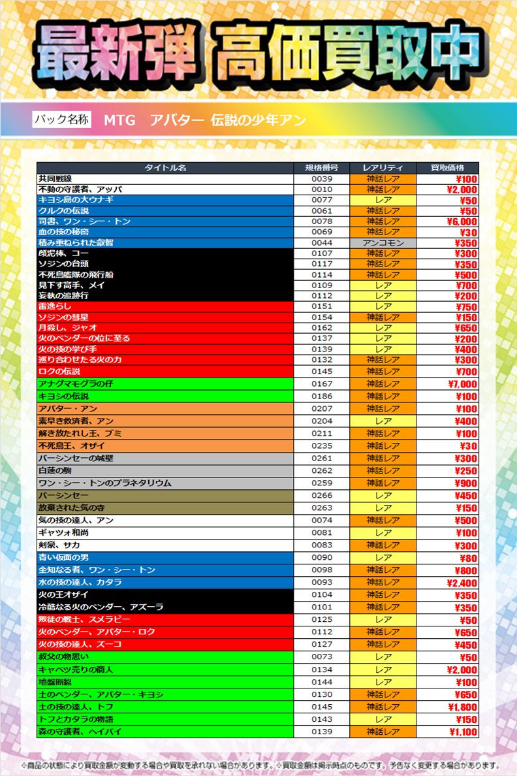Click the ¥900 price cell
The height and width of the screenshot is (776, 517).
pyautogui.click(x=447, y=483)
